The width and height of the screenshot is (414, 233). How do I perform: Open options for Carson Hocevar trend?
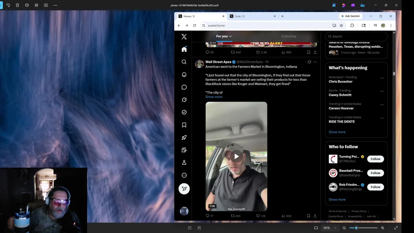click(x=382, y=105)
